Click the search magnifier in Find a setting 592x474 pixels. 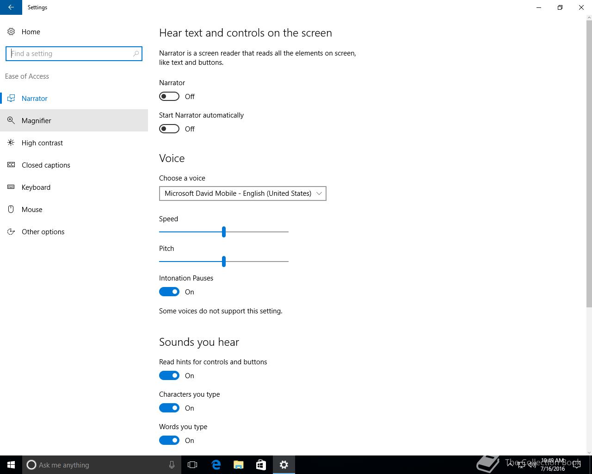coord(136,54)
